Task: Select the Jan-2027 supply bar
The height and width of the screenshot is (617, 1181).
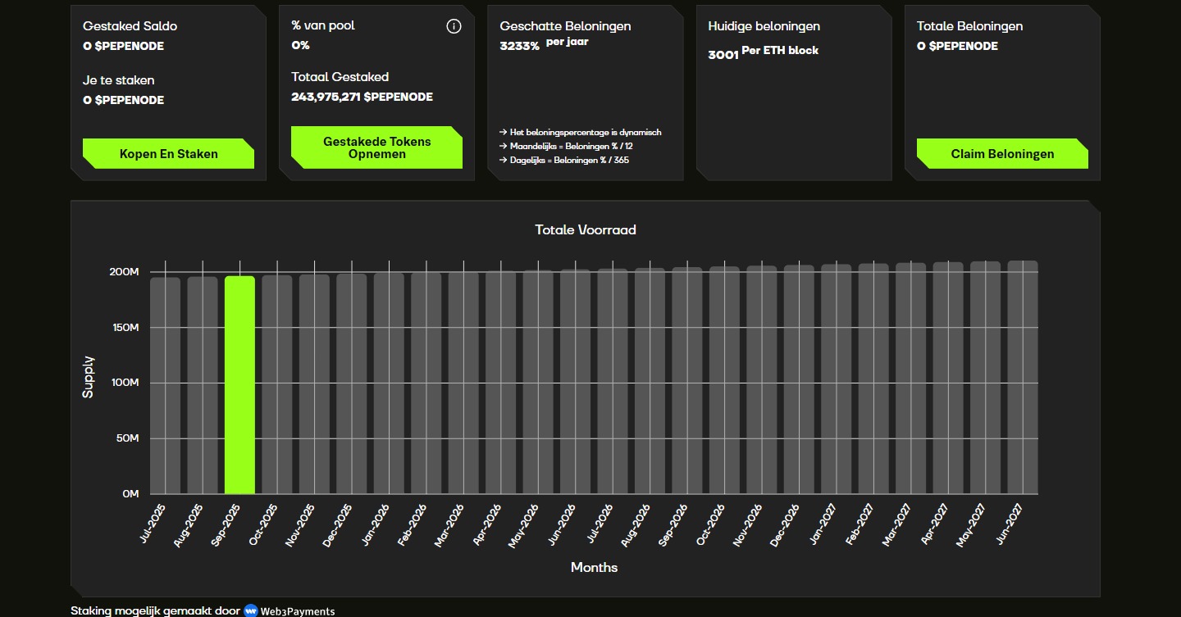Action: [x=837, y=379]
